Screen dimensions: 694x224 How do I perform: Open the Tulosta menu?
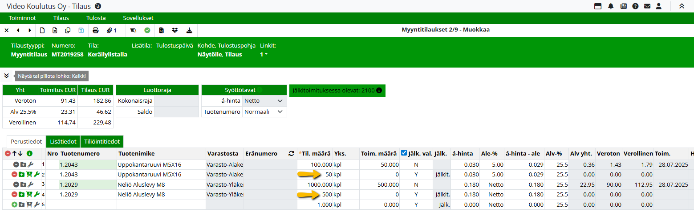coord(96,18)
